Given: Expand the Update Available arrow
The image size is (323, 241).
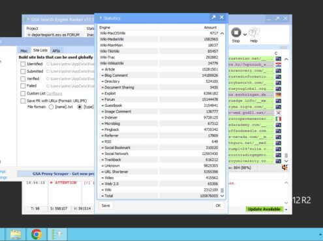Looking at the screenshot, I should click(x=286, y=209).
